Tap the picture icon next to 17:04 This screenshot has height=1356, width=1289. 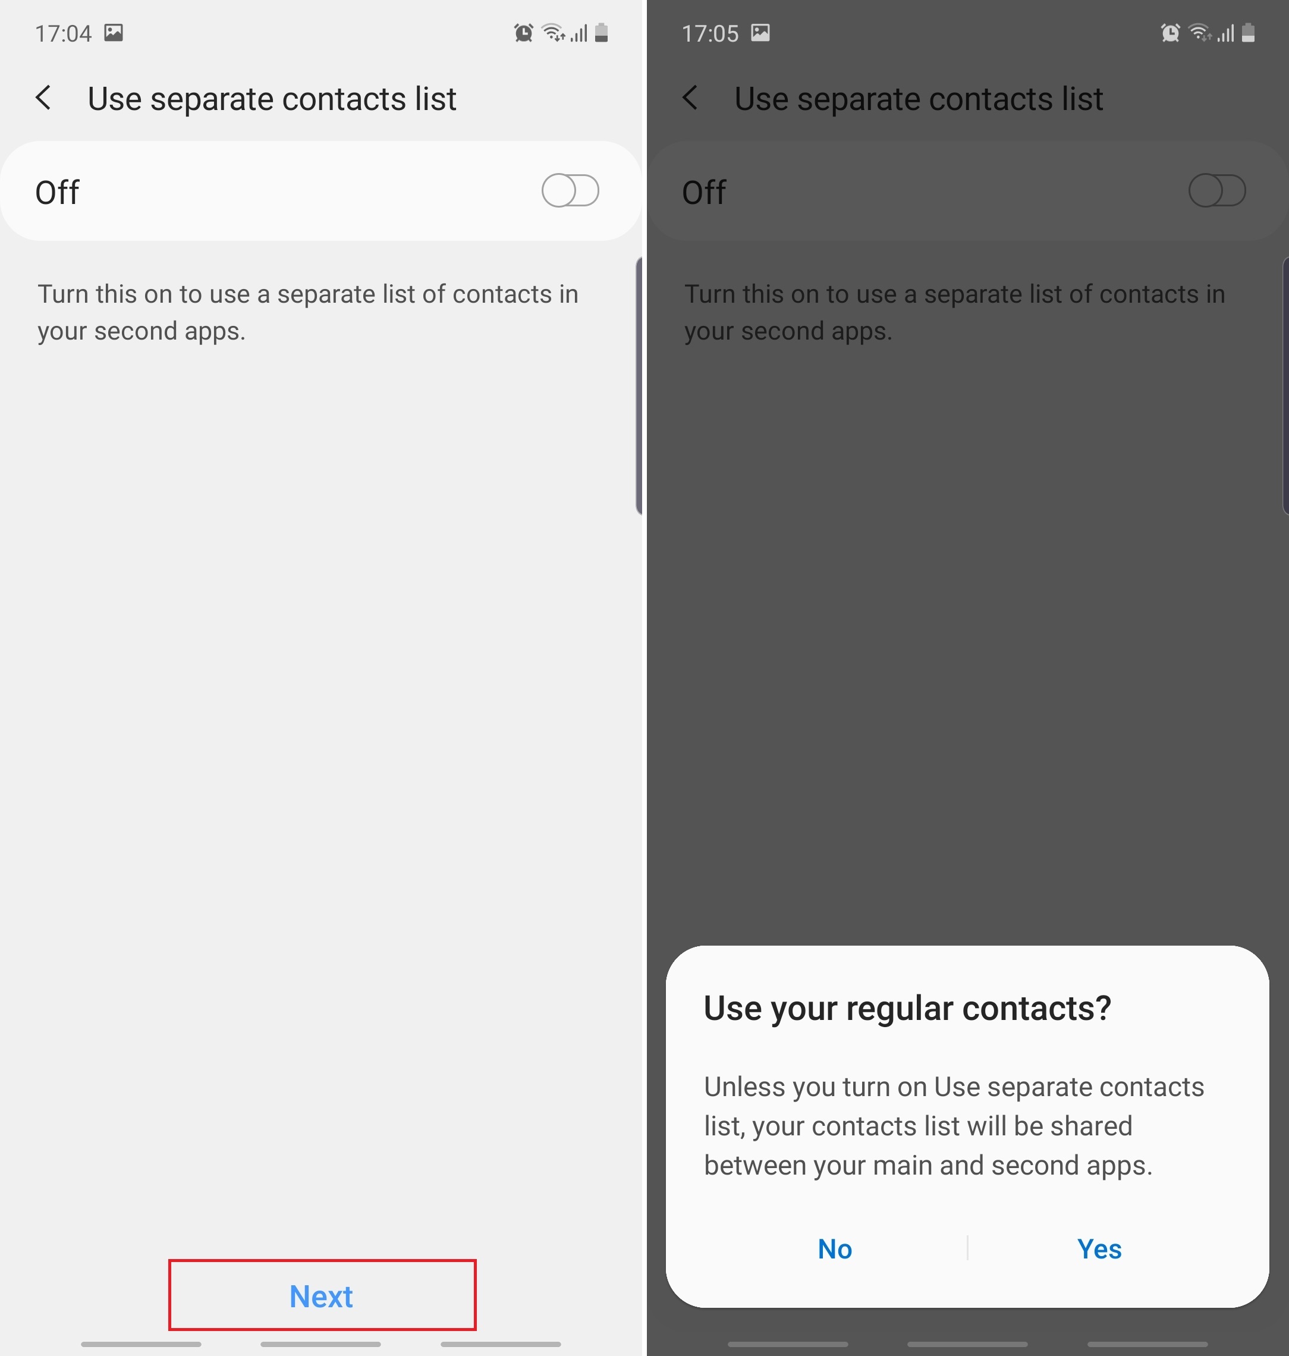point(114,32)
